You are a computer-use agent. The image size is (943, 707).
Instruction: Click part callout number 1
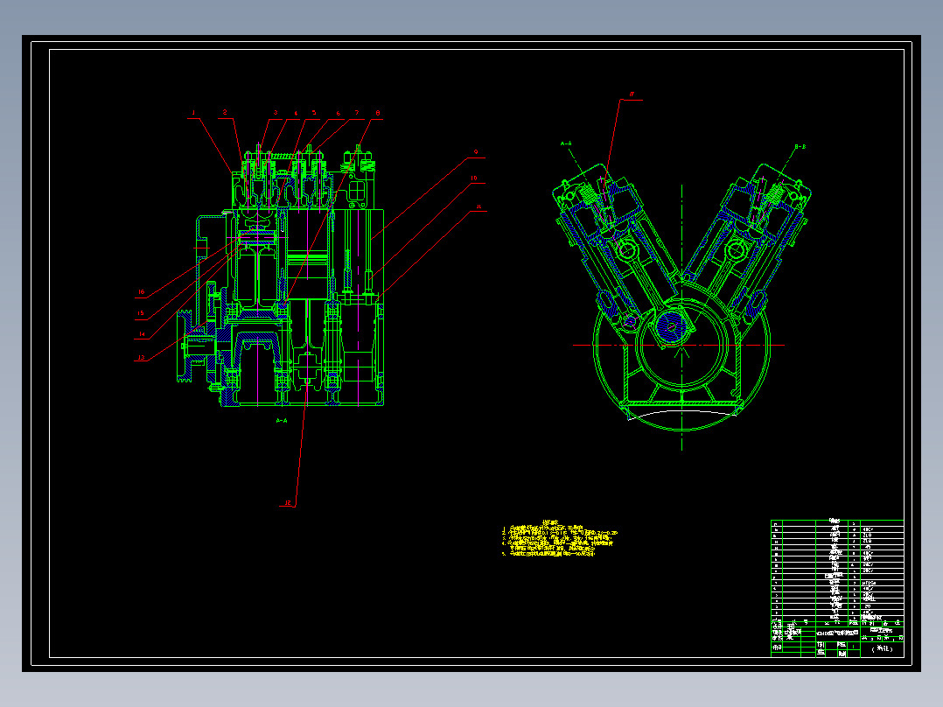tap(193, 113)
